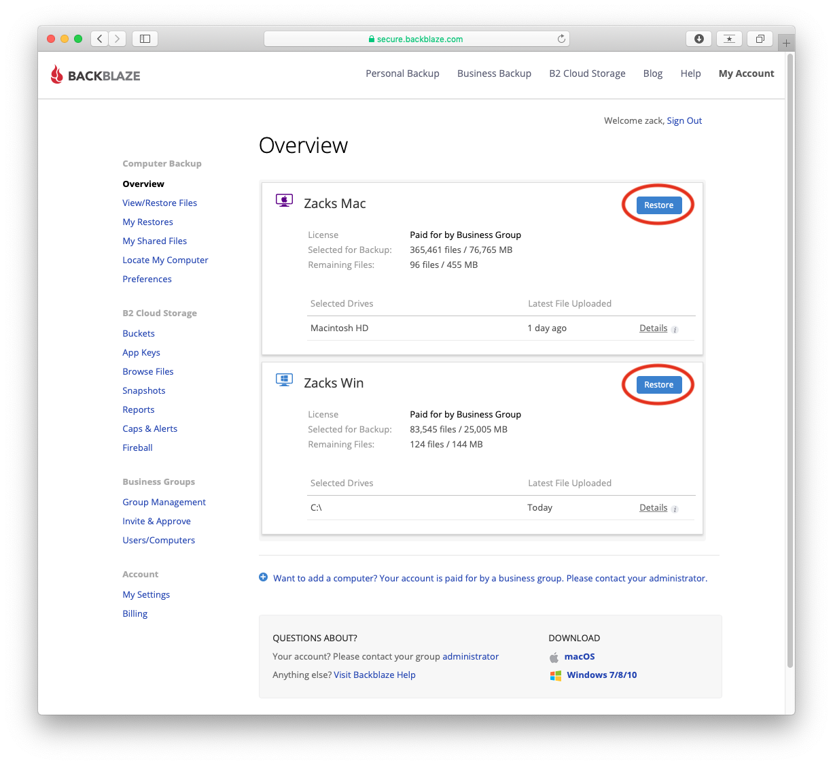Open My Shared Files in sidebar
The height and width of the screenshot is (765, 833).
tap(154, 241)
